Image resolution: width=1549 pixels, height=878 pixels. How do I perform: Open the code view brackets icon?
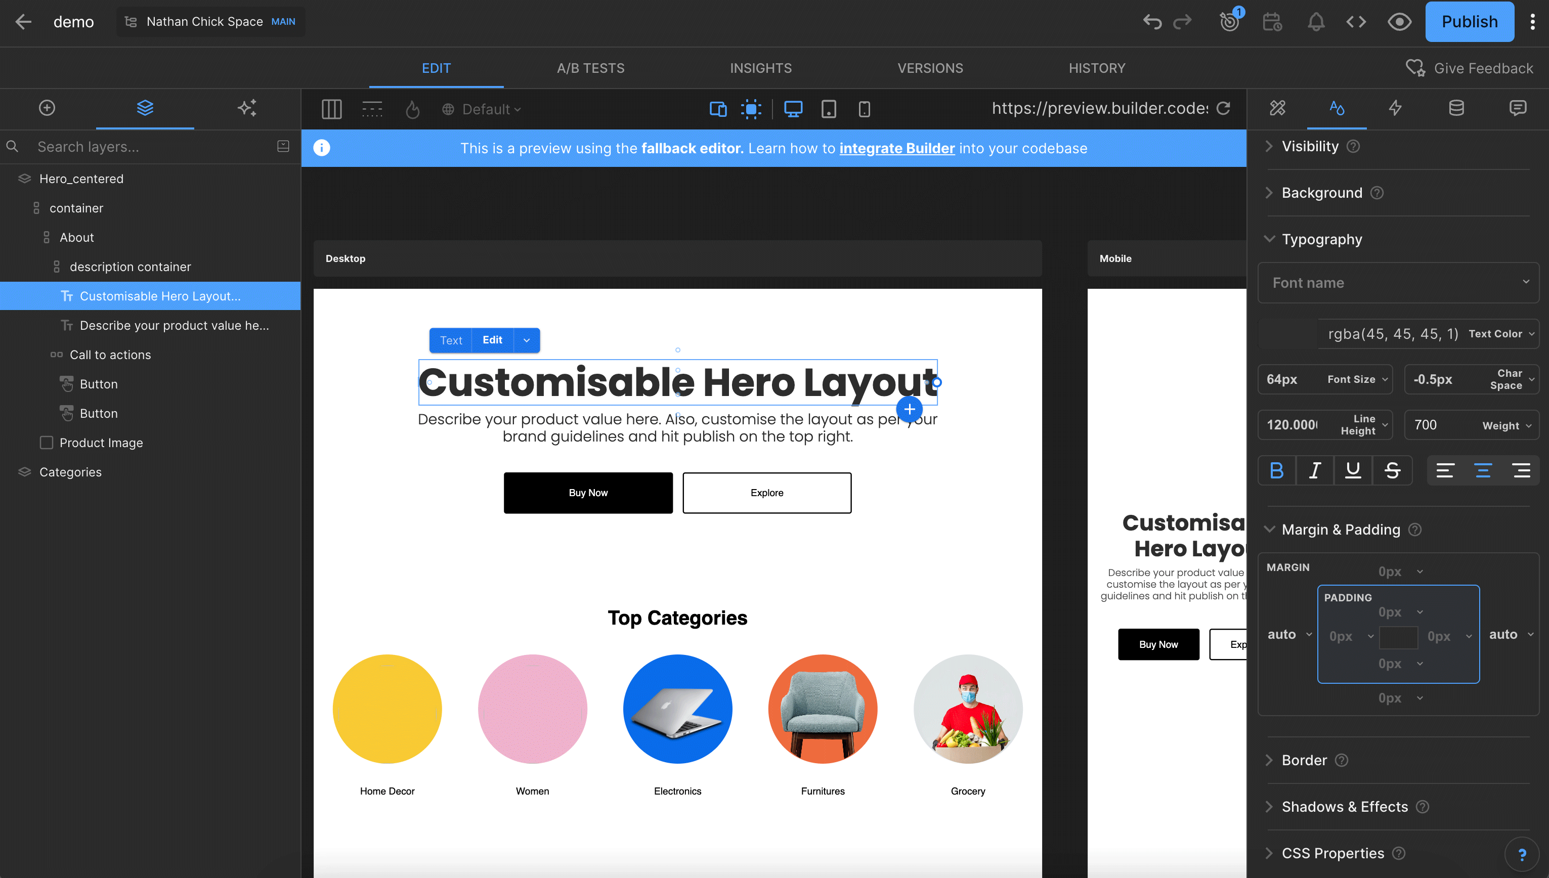(1356, 22)
